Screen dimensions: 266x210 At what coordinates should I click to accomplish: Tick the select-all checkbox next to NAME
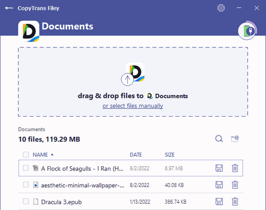(x=26, y=155)
